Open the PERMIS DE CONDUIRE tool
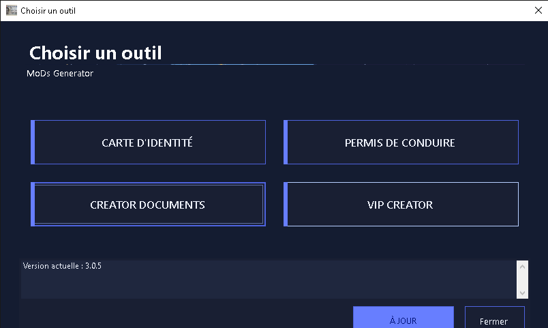Screen dimensions: 548x328 (x=401, y=143)
